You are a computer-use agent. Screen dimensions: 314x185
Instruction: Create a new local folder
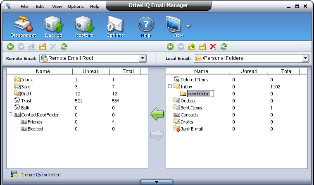202,47
